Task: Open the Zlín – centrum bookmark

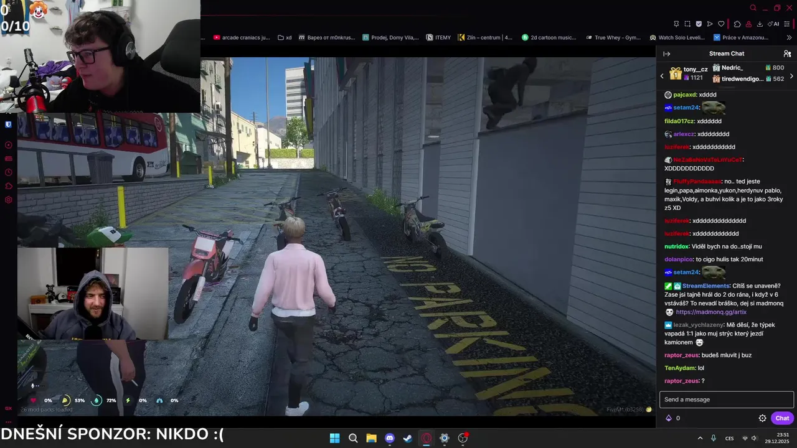Action: tap(485, 37)
